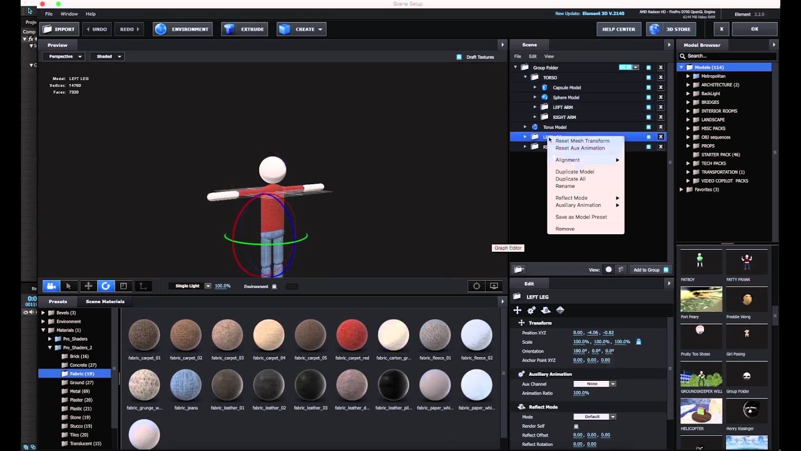801x451 pixels.
Task: Confirm with the OK button
Action: point(755,29)
